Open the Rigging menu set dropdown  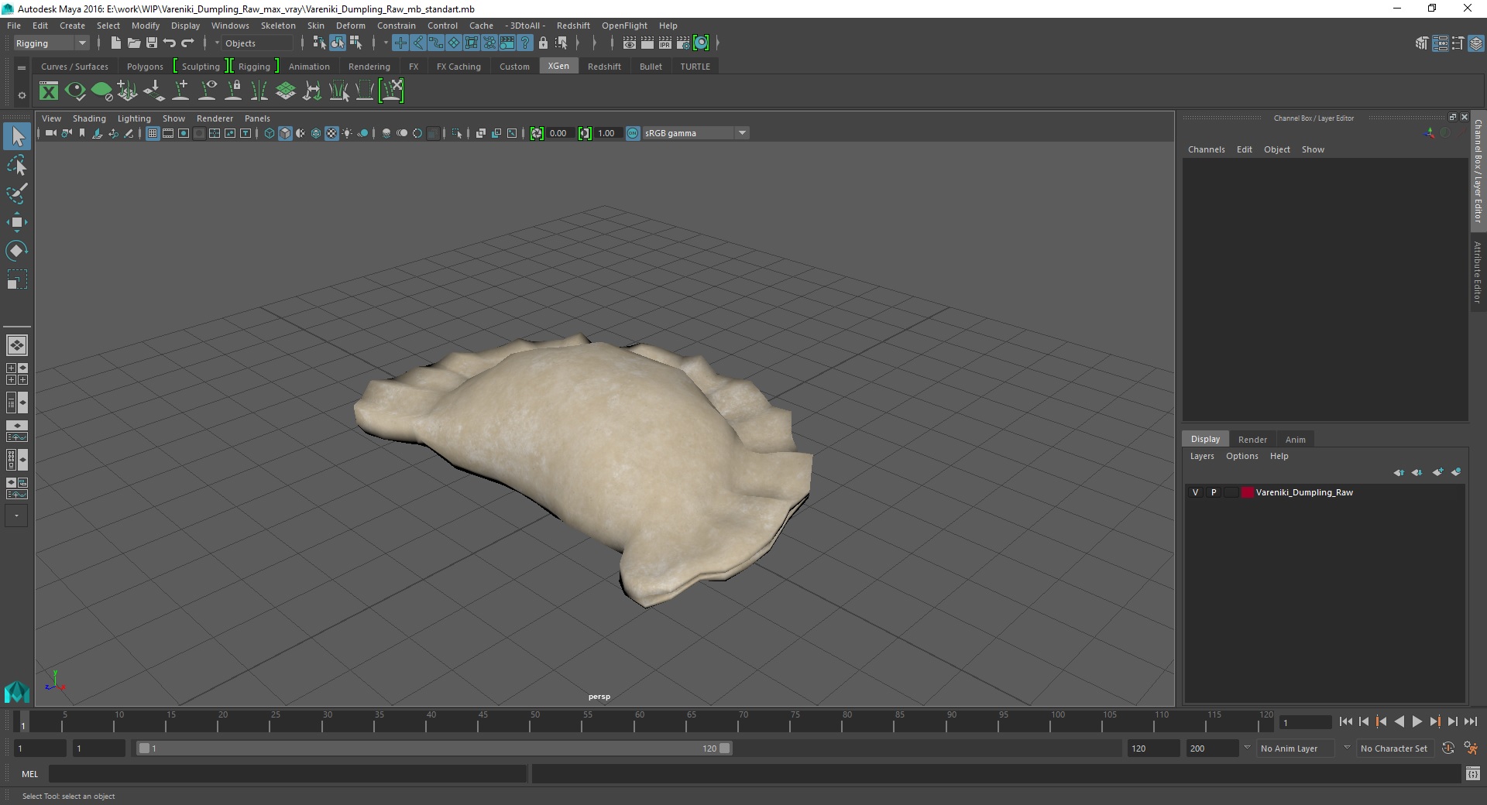coord(51,43)
